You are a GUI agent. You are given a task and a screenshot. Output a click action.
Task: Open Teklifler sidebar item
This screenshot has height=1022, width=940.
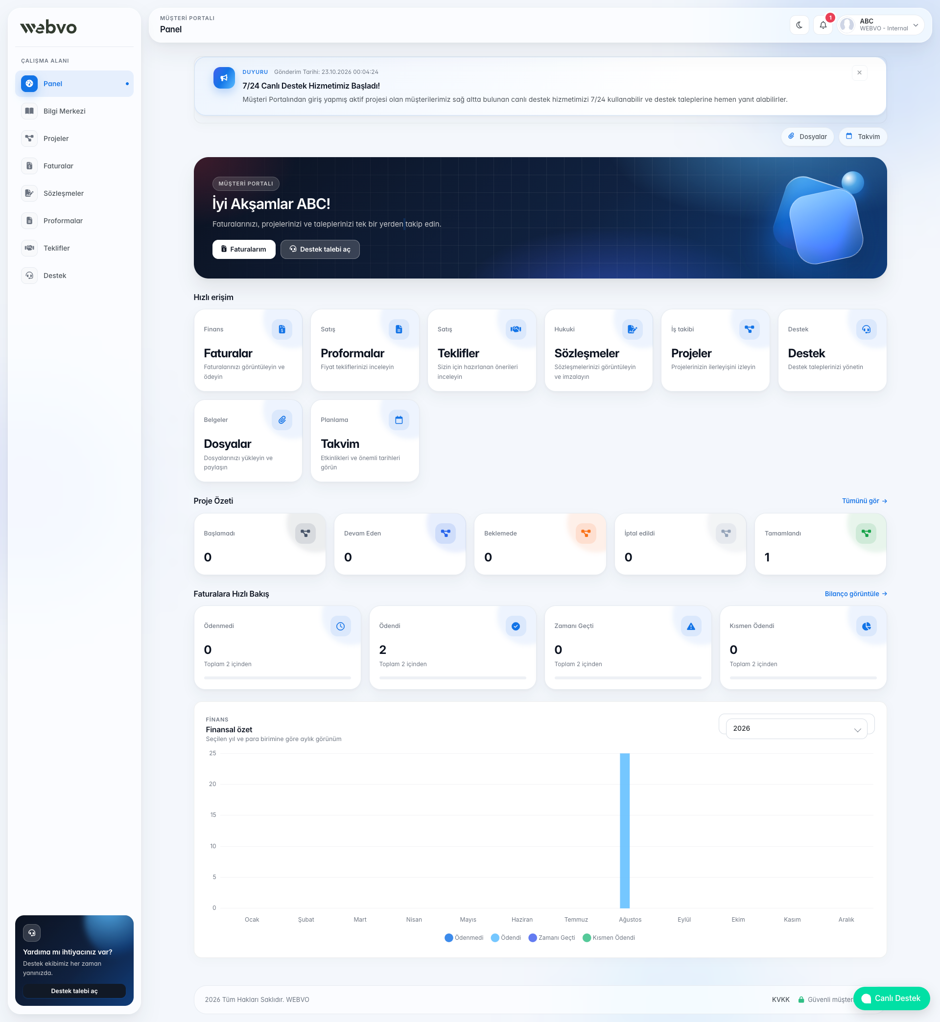tap(74, 249)
